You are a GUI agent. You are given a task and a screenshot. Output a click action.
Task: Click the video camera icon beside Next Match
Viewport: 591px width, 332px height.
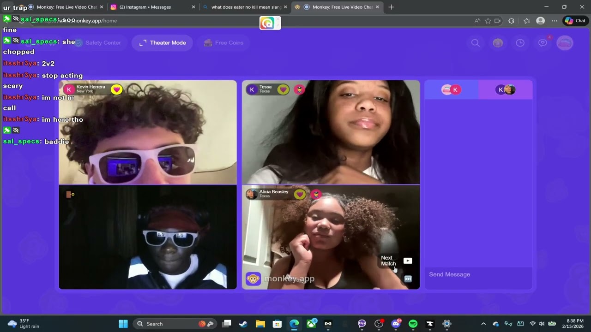click(x=408, y=261)
